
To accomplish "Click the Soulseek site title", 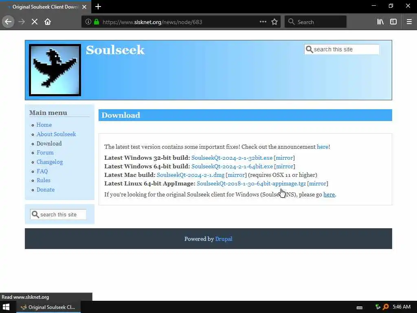I will pyautogui.click(x=115, y=50).
